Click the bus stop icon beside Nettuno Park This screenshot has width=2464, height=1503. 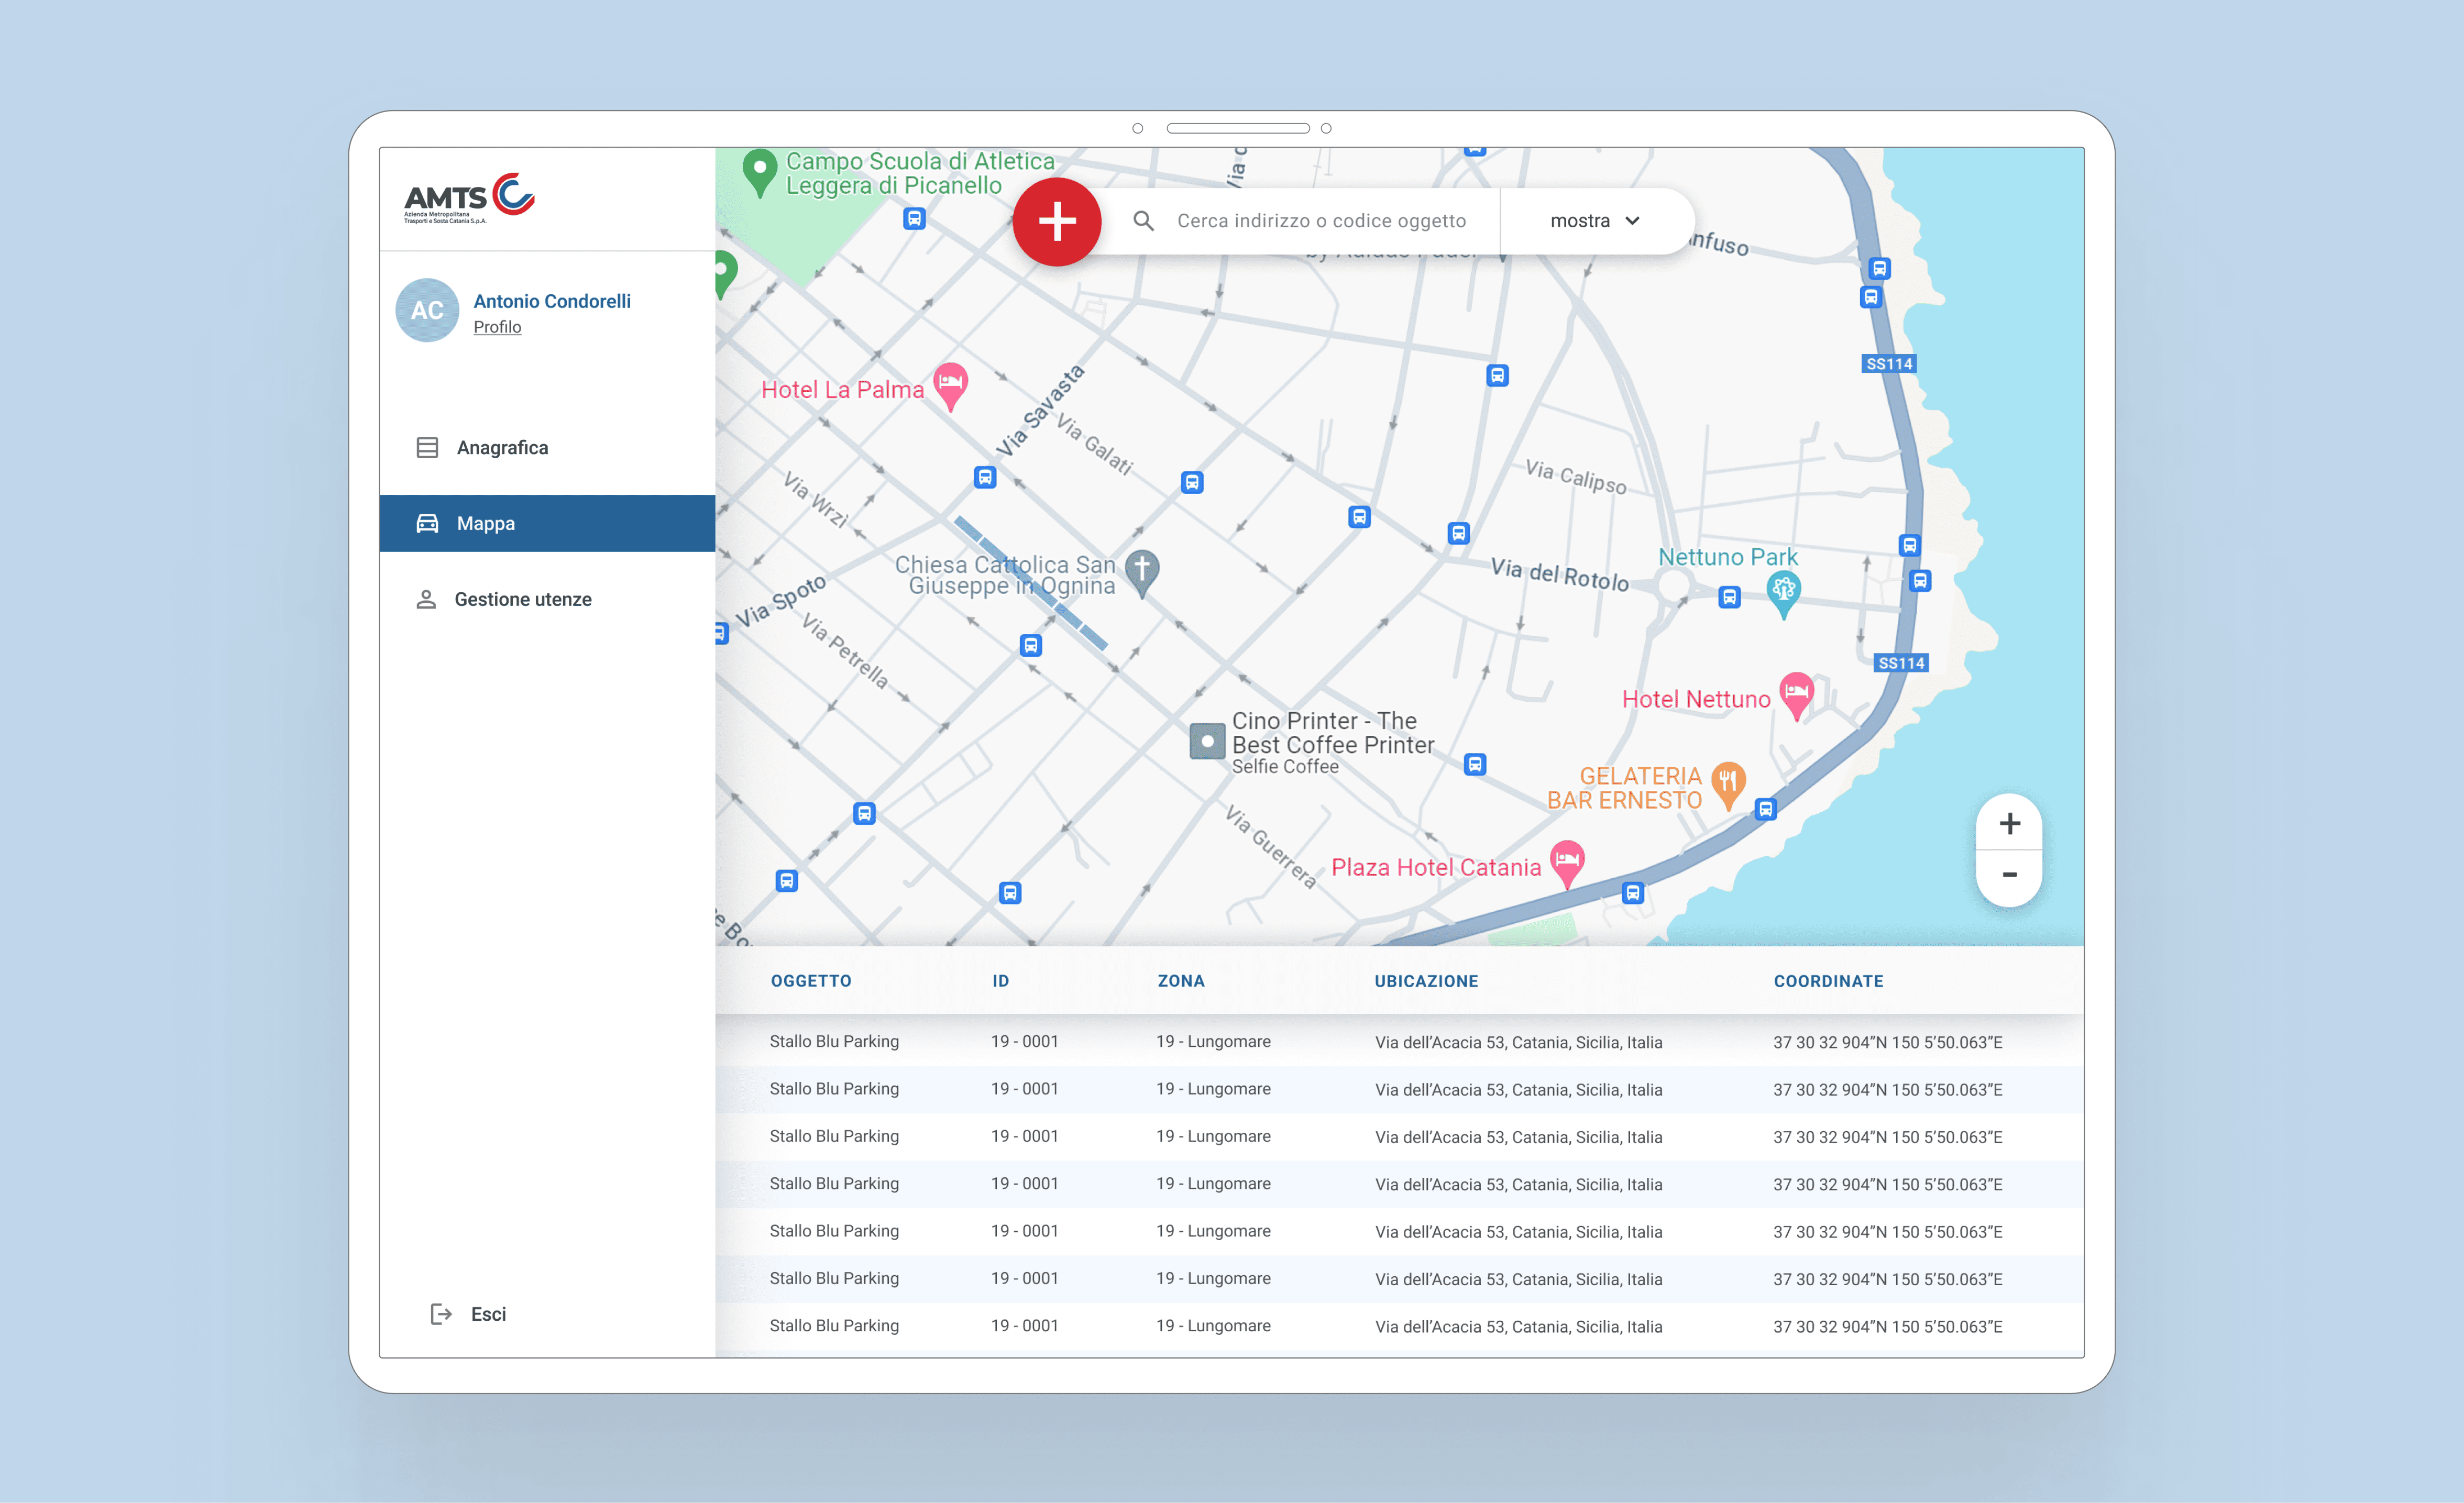coord(1729,598)
